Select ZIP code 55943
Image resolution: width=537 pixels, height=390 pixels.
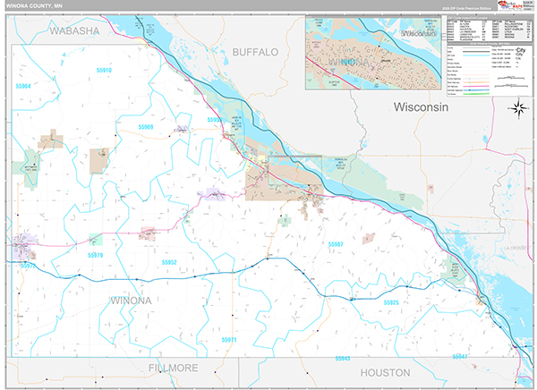click(x=343, y=358)
